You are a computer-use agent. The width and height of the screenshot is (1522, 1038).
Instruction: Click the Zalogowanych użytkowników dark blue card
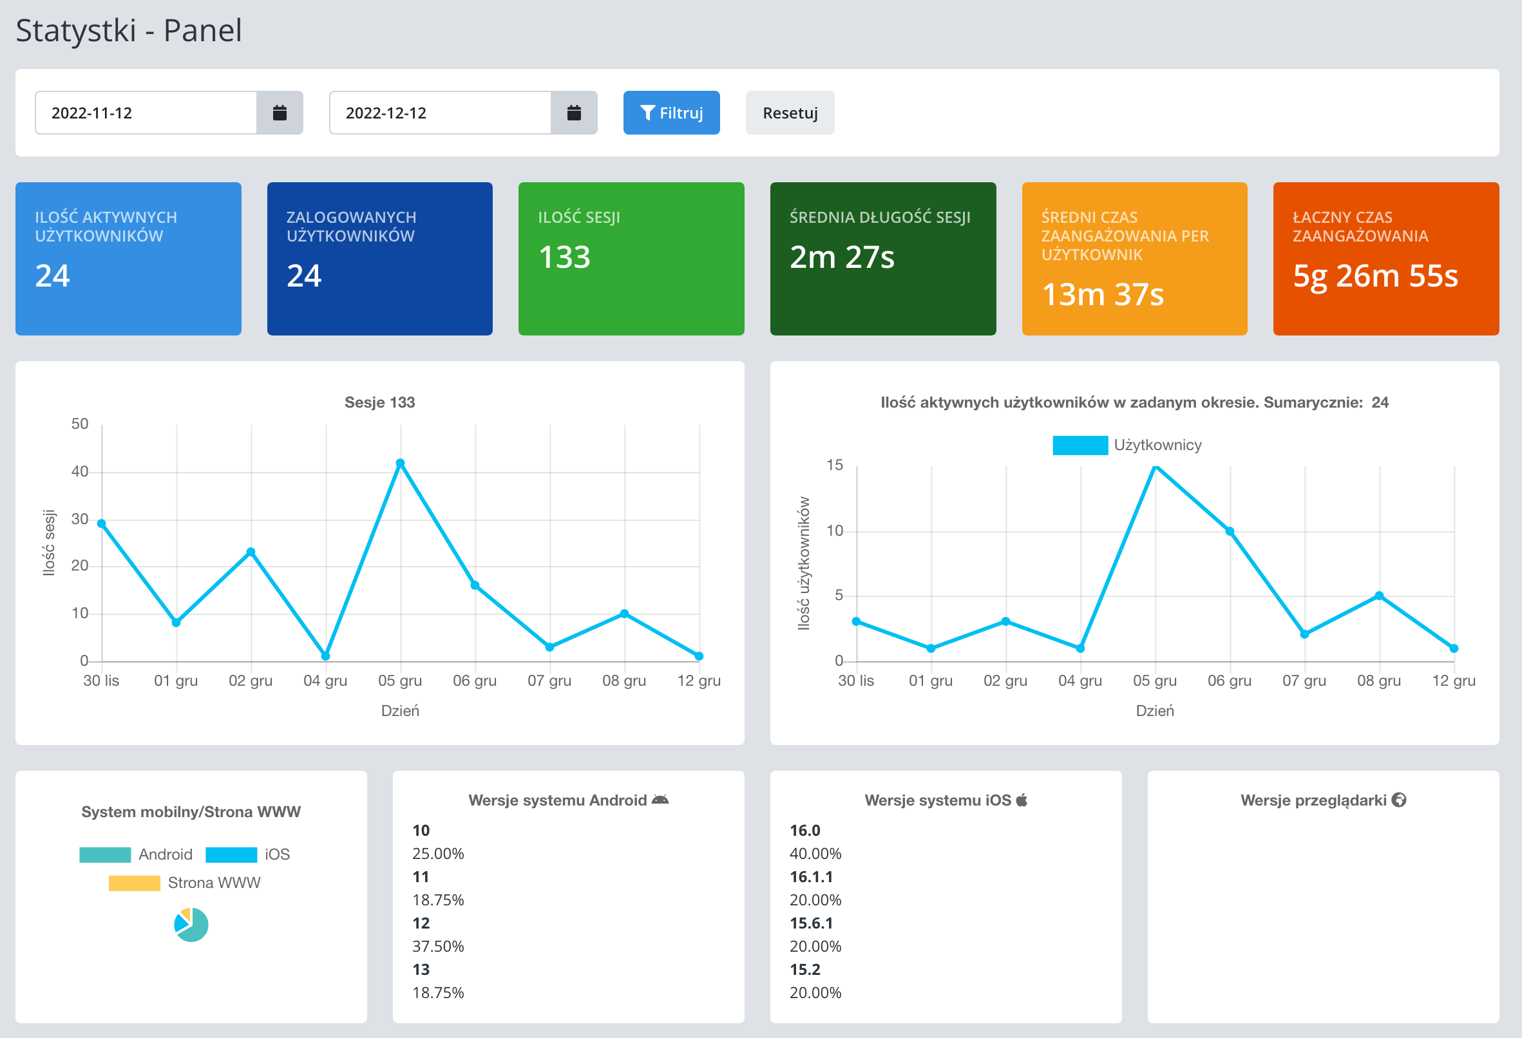(x=379, y=259)
